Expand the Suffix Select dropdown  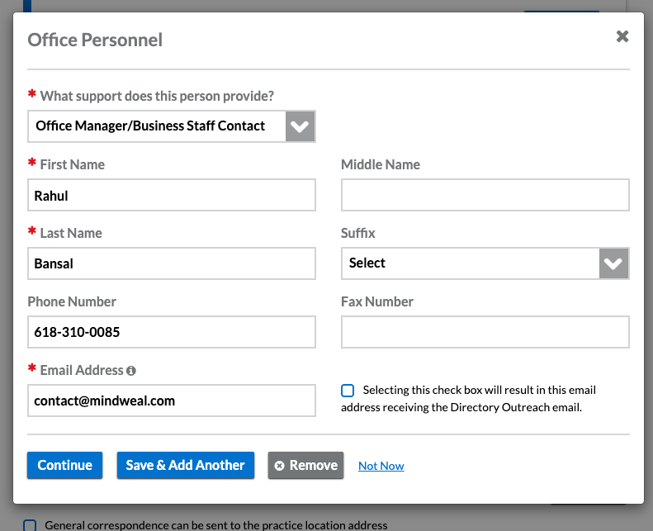[471, 263]
